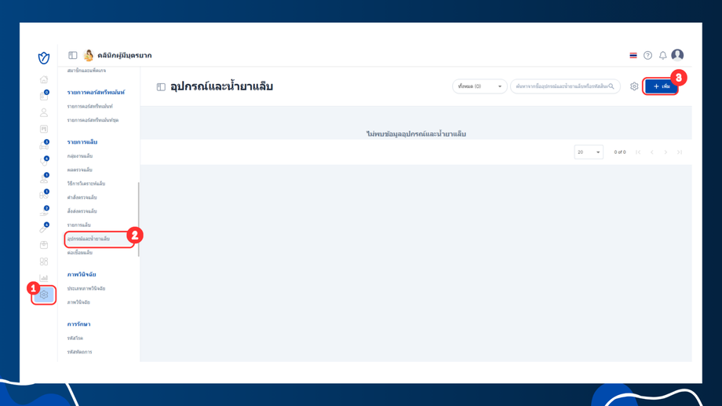Open ผลตรวจแล็บ menu item
This screenshot has width=722, height=406.
[x=80, y=170]
